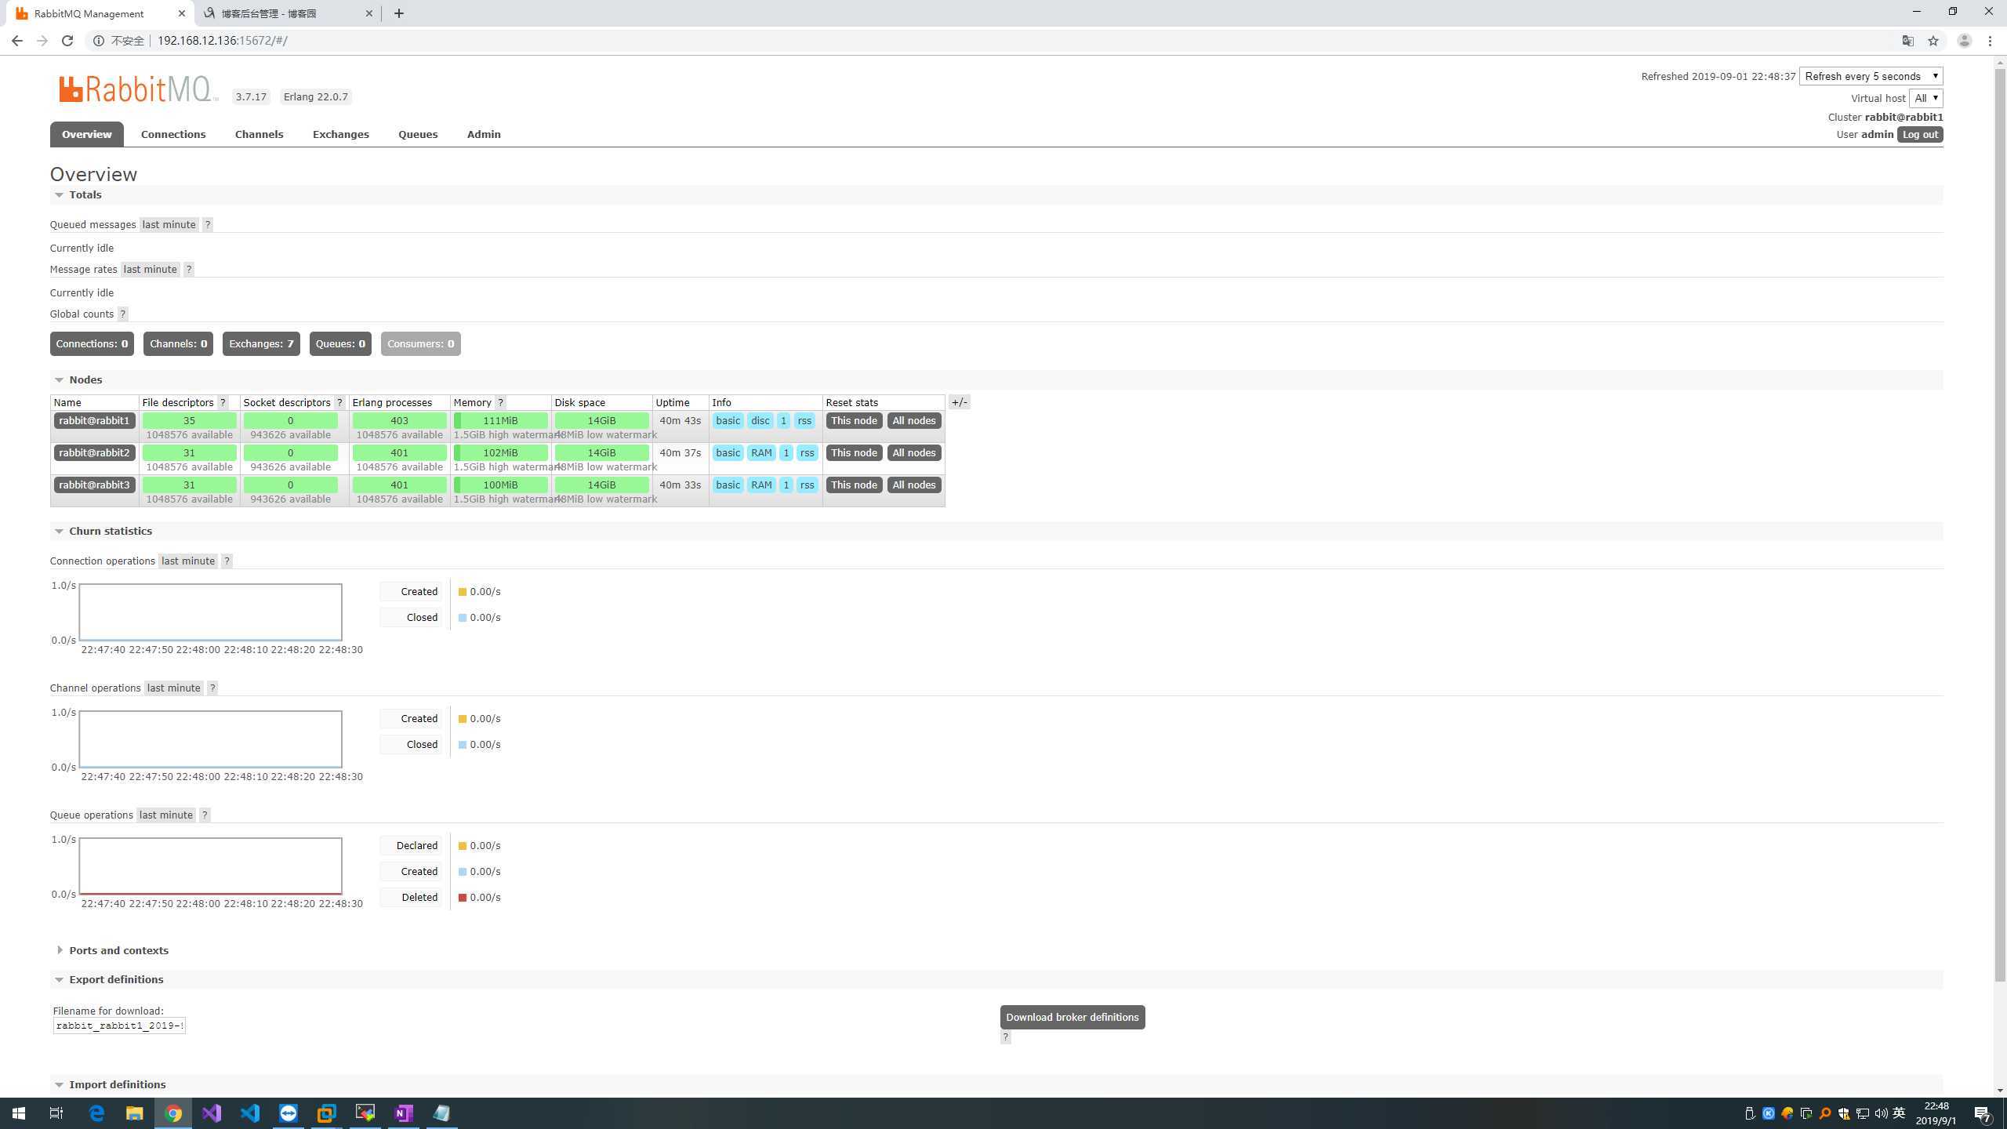Screen dimensions: 2007x1129
Task: Change Queued messages range via last minute
Action: 169,225
